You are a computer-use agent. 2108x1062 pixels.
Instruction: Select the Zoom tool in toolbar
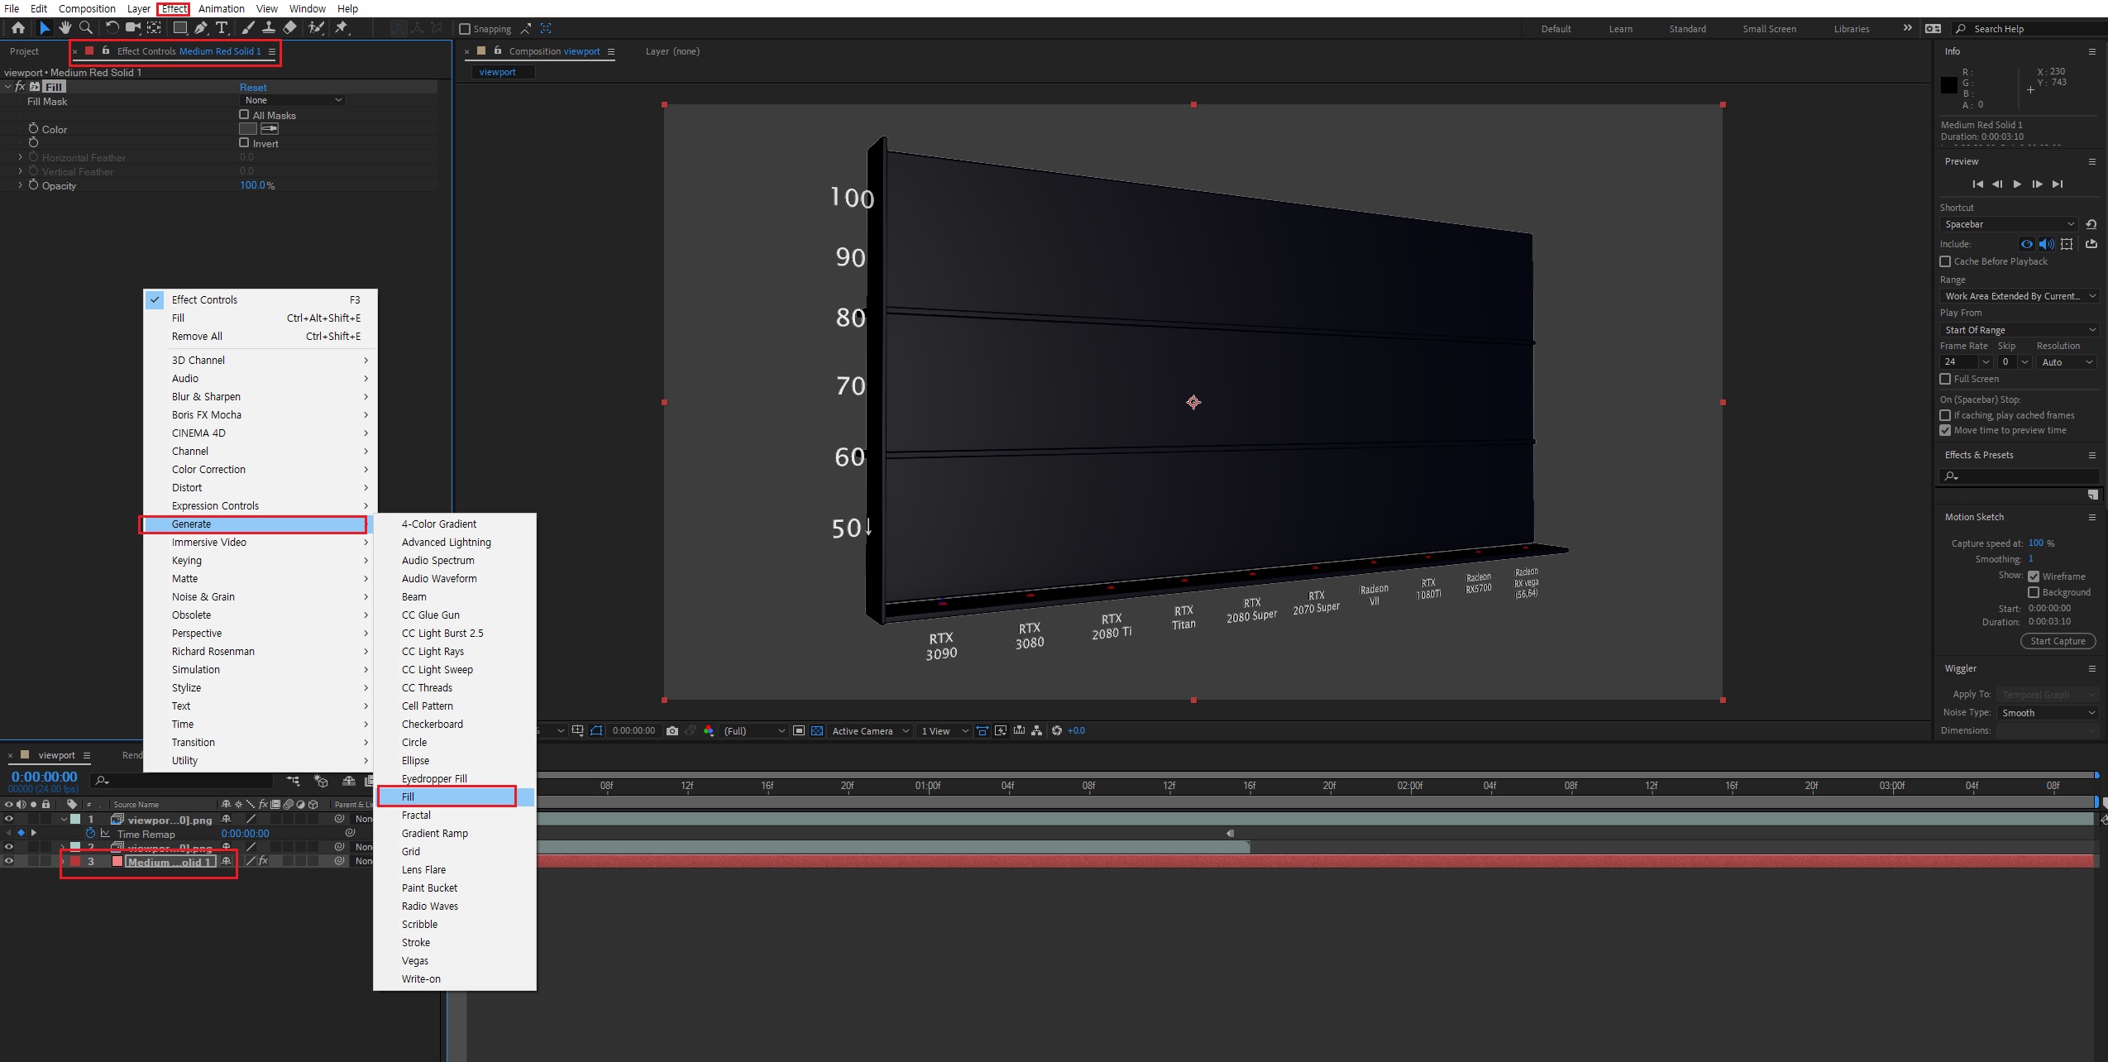point(86,28)
